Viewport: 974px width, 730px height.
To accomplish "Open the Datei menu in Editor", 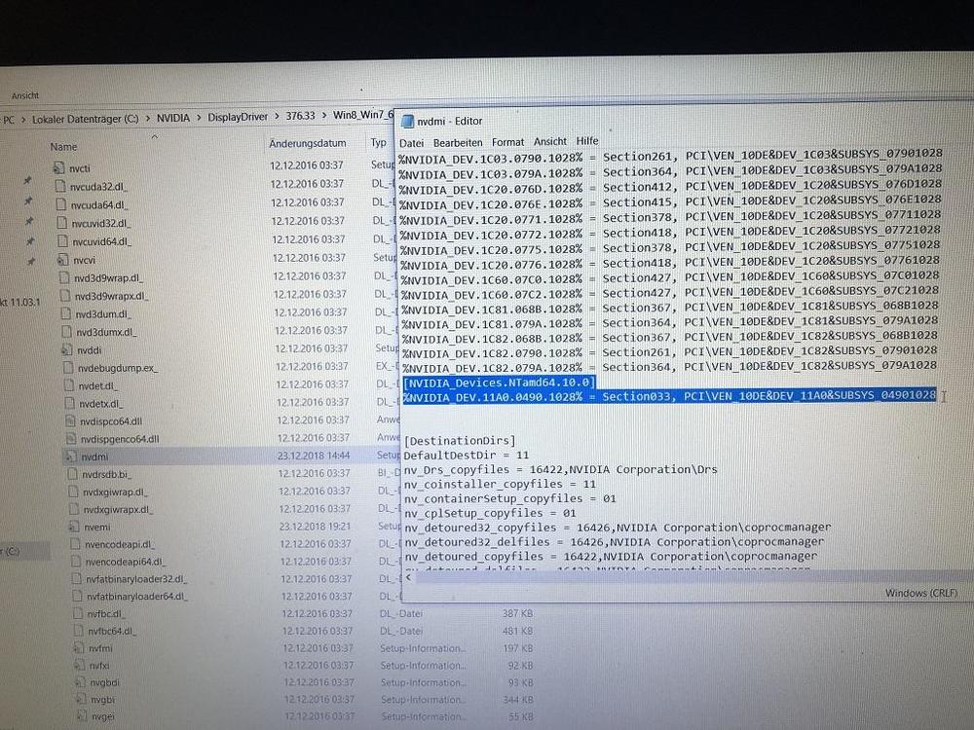I will (410, 142).
